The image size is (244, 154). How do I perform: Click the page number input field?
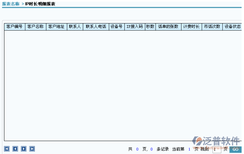click(x=217, y=150)
